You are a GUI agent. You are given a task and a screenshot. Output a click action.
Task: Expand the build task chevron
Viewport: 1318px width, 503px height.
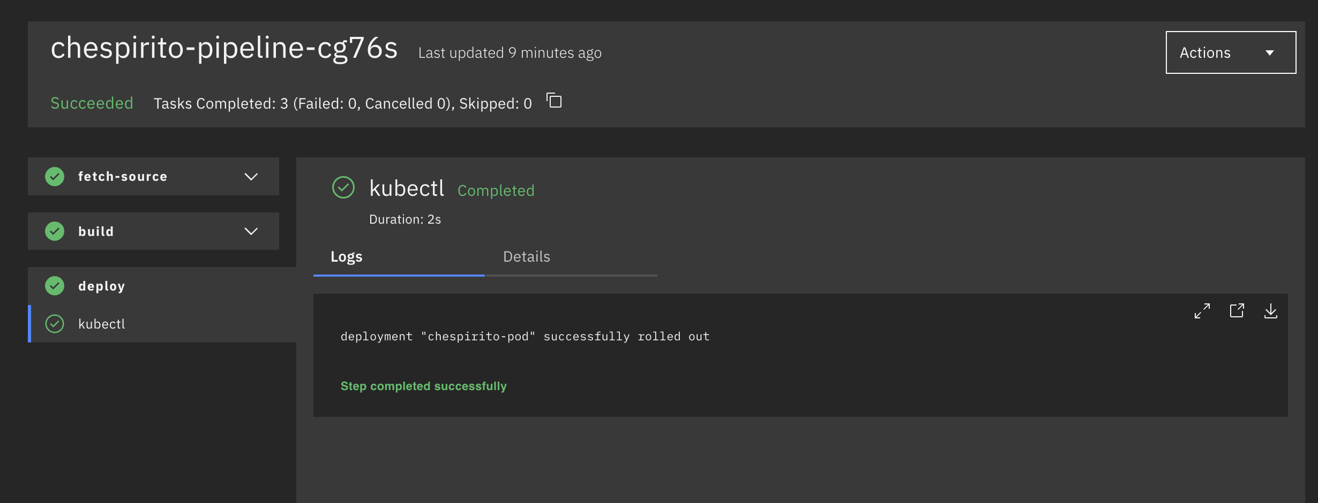pos(251,231)
